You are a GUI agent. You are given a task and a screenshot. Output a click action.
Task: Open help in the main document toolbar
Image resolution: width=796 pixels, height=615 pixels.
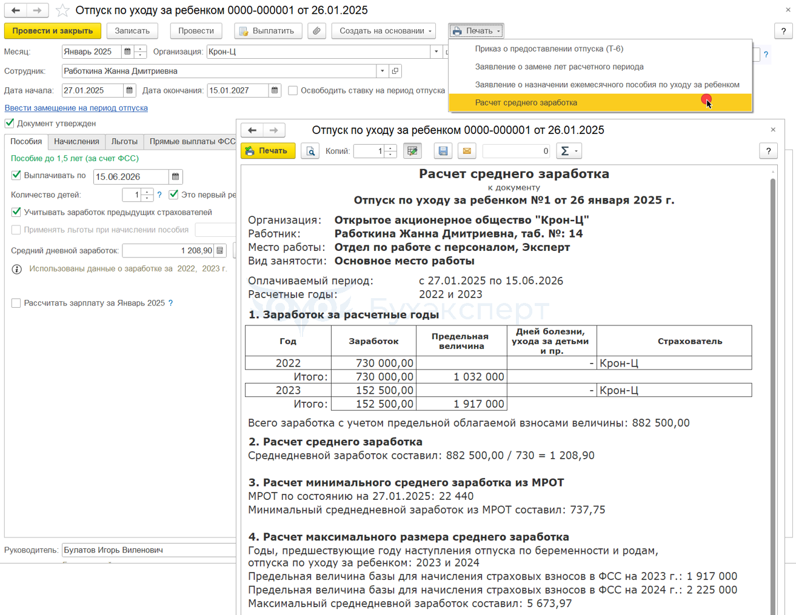(x=783, y=31)
